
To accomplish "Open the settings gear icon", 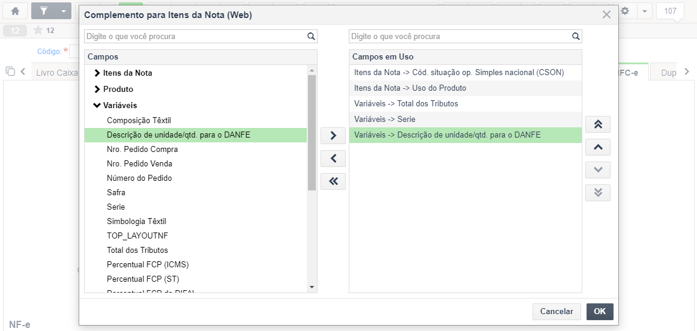I will tap(625, 11).
